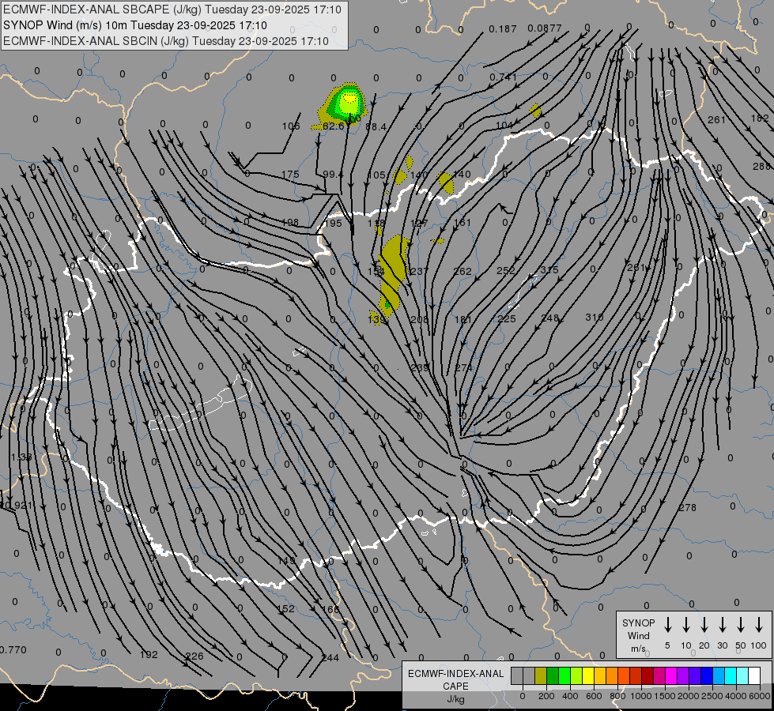Viewport: 774px width, 711px height.
Task: Click the wind arrow above 100 m/s
Action: (759, 624)
